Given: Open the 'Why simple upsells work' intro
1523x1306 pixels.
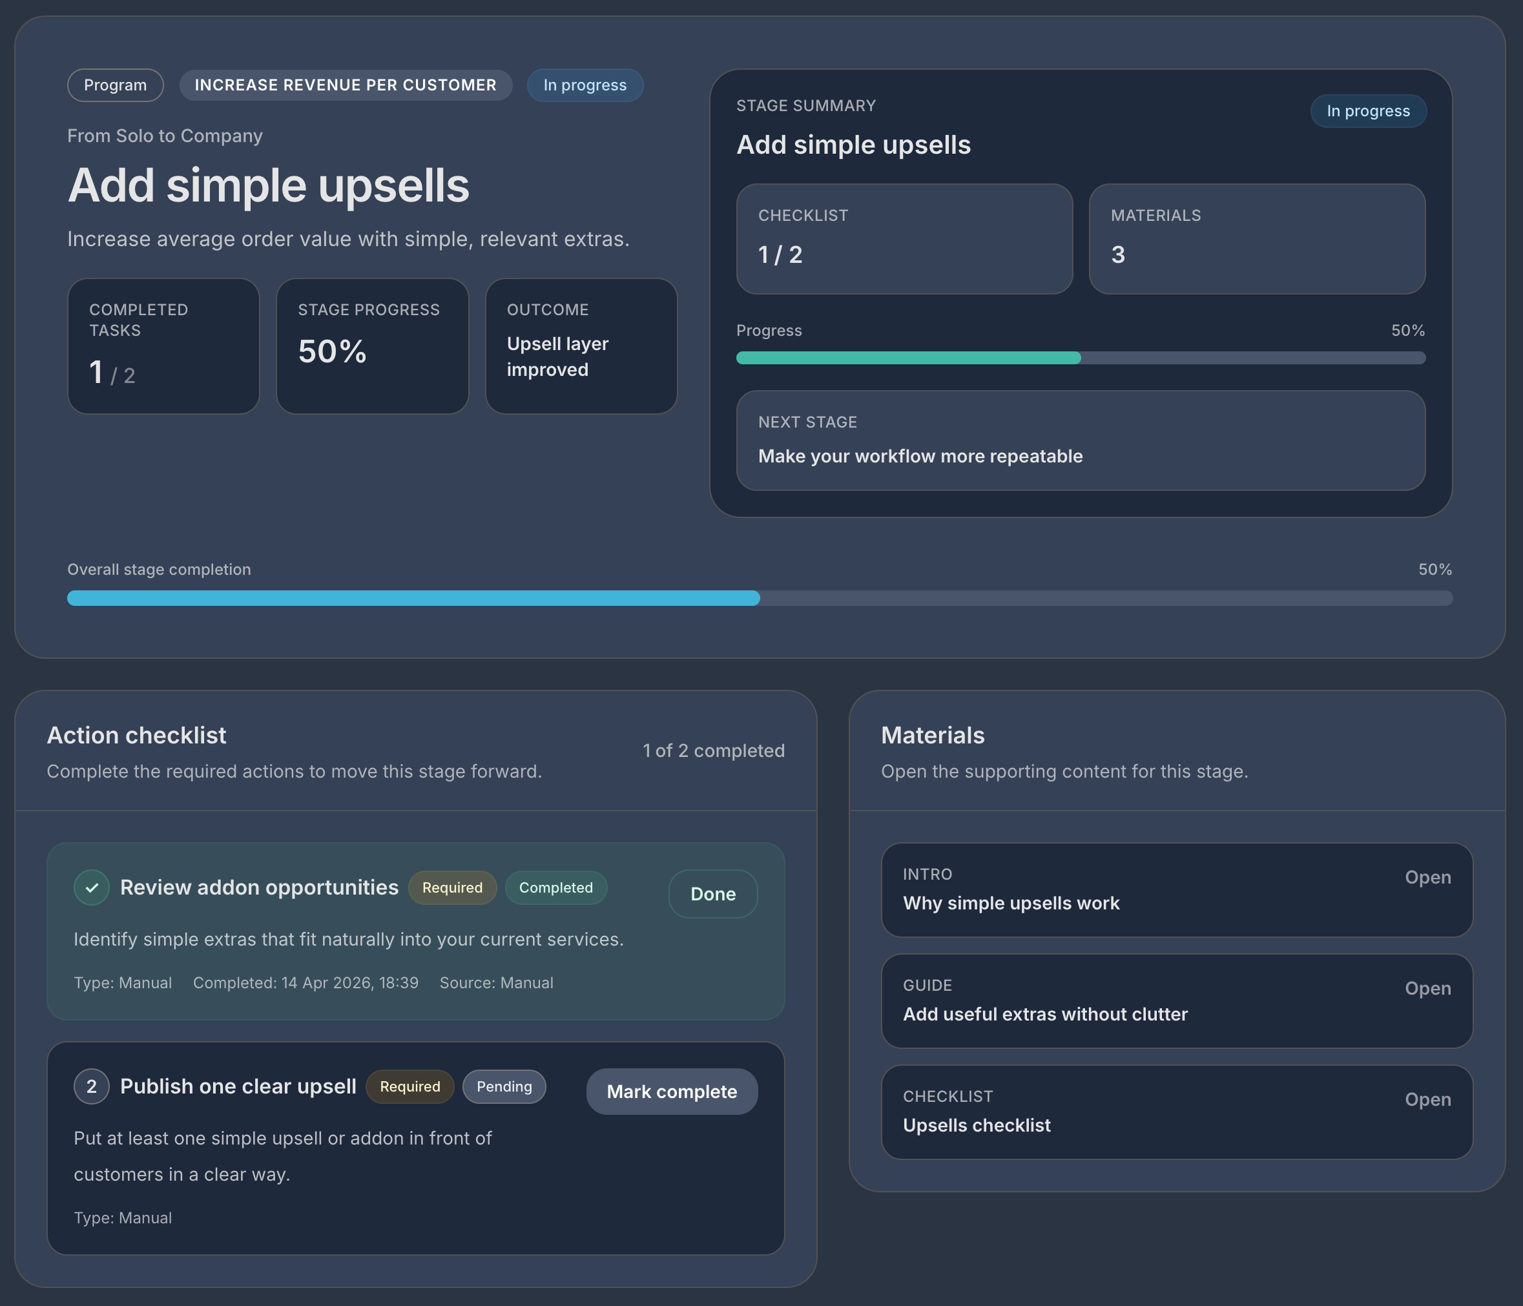Looking at the screenshot, I should tap(1427, 878).
